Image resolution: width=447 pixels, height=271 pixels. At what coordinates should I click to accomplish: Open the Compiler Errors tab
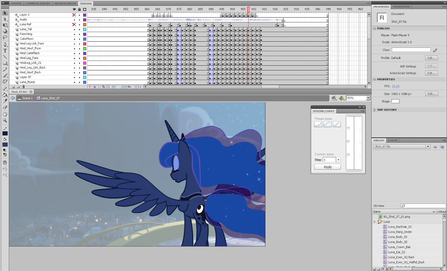tap(38, 4)
